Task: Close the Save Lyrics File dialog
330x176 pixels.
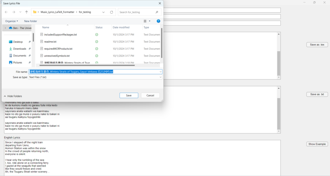Action: coord(160,3)
